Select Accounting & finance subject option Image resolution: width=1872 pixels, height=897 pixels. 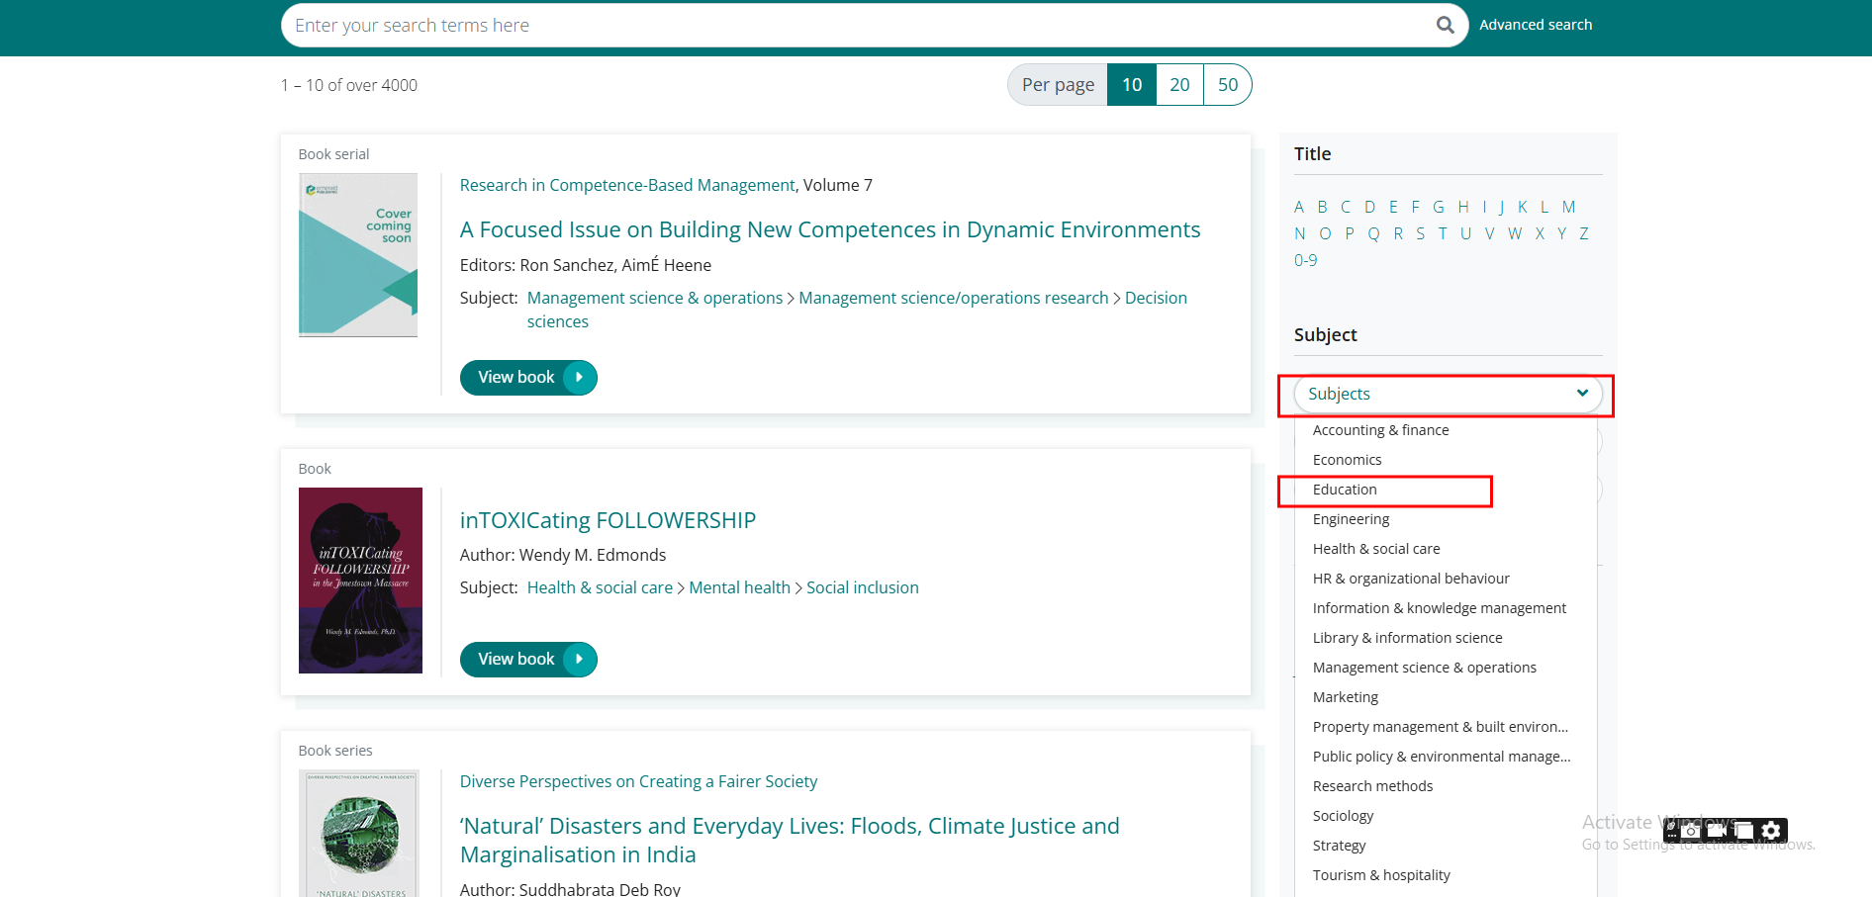point(1380,430)
